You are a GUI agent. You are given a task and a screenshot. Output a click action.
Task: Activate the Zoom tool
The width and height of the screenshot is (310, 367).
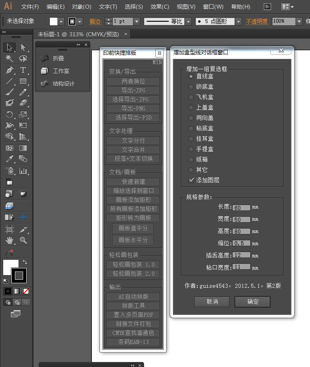[x=23, y=240]
